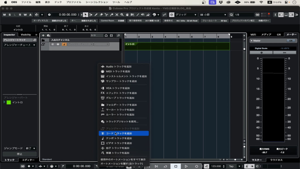Choose テンポ トラックを追加 from menu
The image size is (300, 169).
pos(124,138)
